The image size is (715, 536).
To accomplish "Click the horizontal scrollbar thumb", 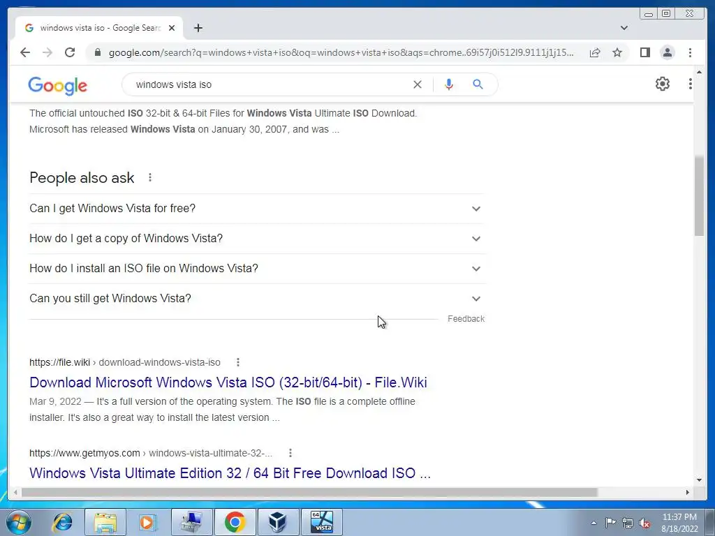I will coord(309,492).
